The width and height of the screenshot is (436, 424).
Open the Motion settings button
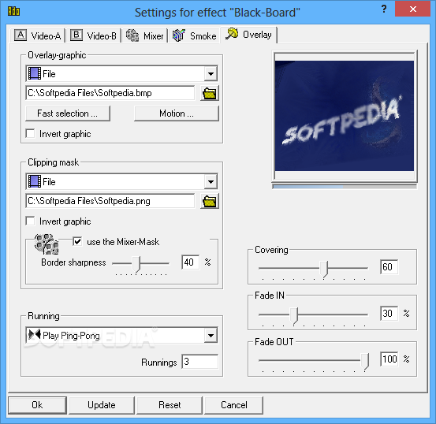click(177, 113)
